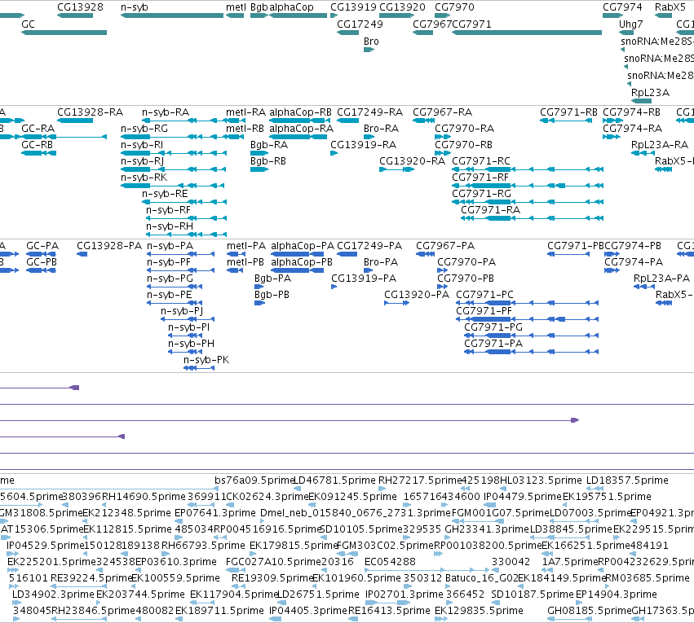Click the long CG7971 gene bar glyph
This screenshot has width=694, height=623.
pos(527,33)
